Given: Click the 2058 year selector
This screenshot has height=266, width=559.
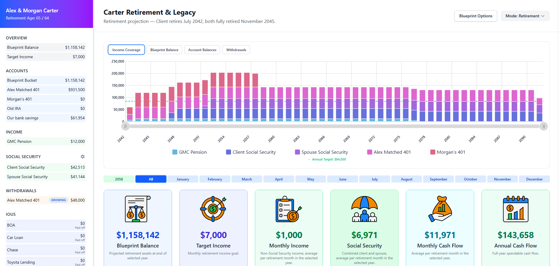Looking at the screenshot, I should pos(119,179).
